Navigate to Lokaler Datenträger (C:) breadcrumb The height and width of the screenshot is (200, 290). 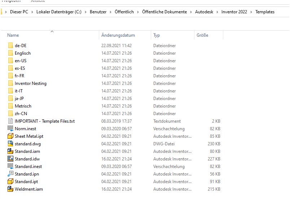point(59,12)
